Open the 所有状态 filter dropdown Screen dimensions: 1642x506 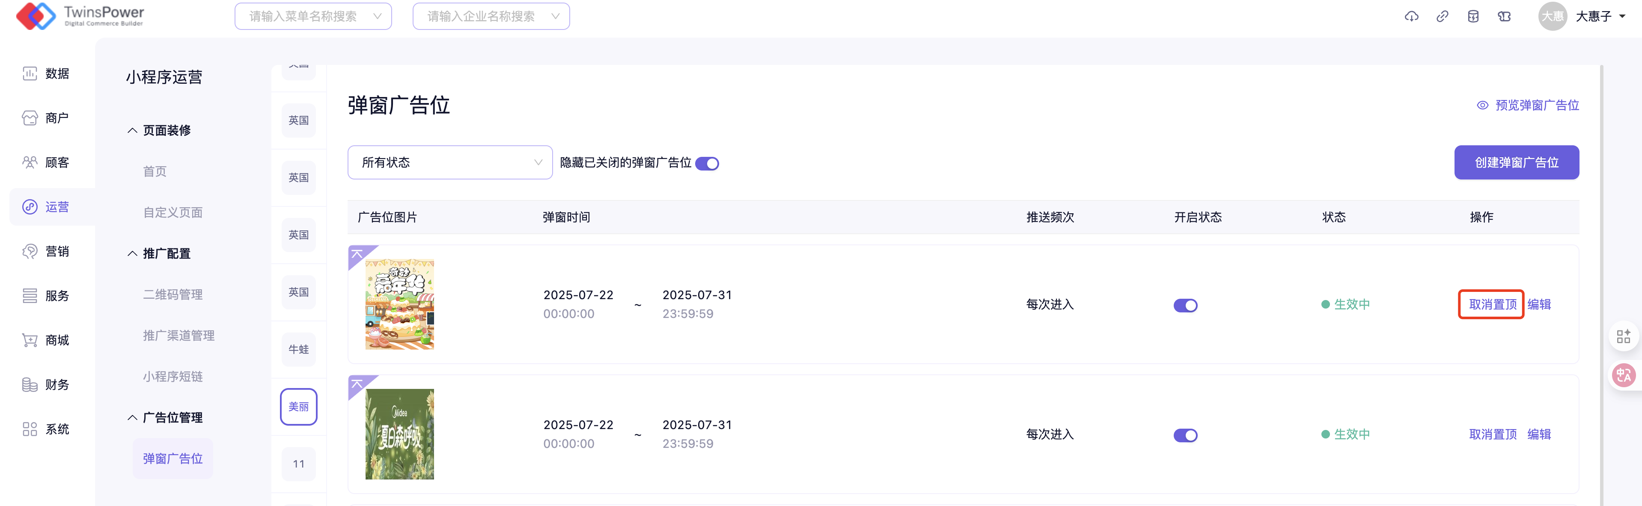tap(449, 163)
